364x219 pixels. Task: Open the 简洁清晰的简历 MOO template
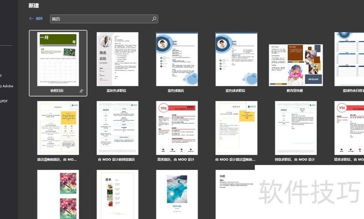point(58,128)
